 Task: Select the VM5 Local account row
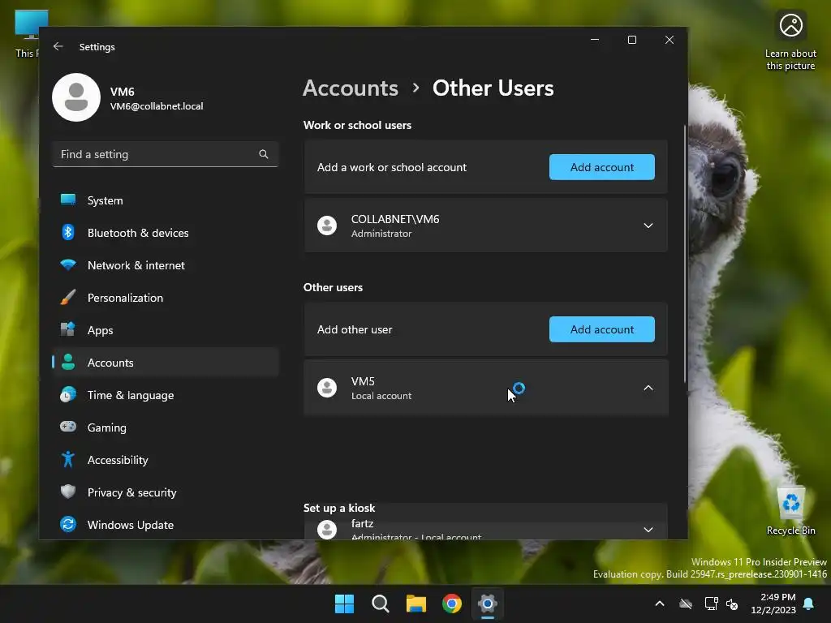485,388
